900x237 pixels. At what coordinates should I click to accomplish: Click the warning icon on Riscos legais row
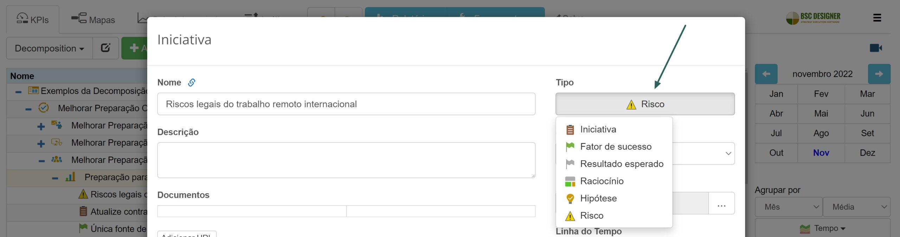click(x=83, y=194)
